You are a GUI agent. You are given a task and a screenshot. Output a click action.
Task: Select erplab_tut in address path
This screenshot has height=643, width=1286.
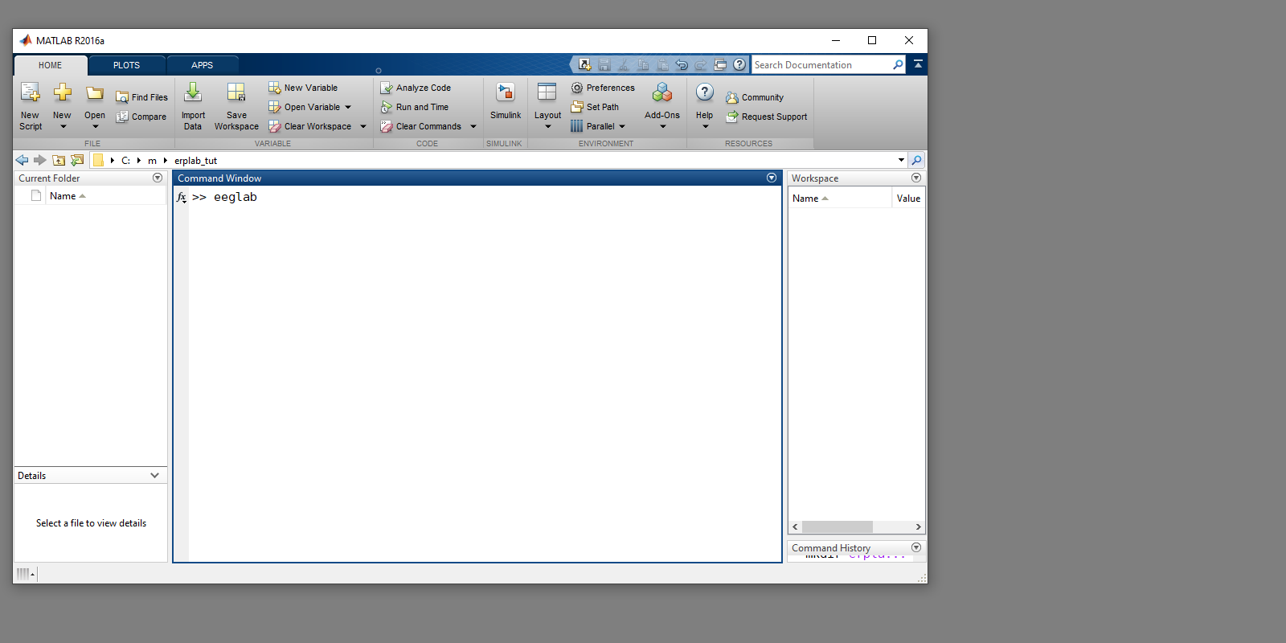[x=196, y=161]
